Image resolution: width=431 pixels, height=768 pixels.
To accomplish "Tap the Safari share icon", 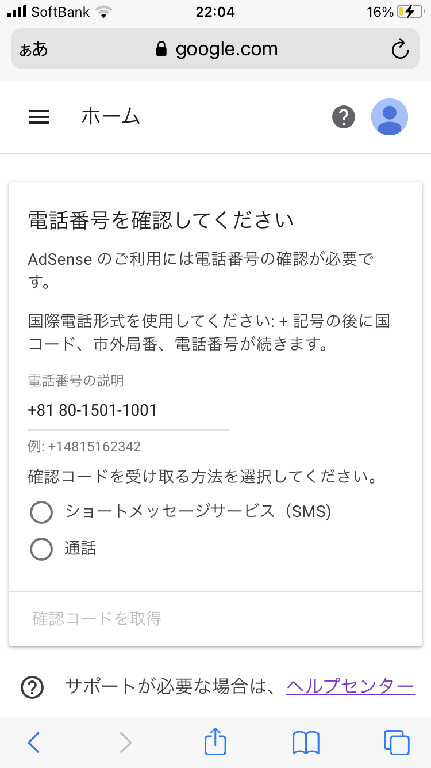I will 215,742.
